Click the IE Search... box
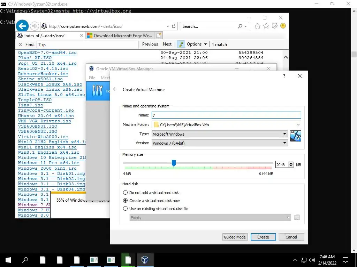Viewport: 357px width, 267px height. tap(208, 26)
